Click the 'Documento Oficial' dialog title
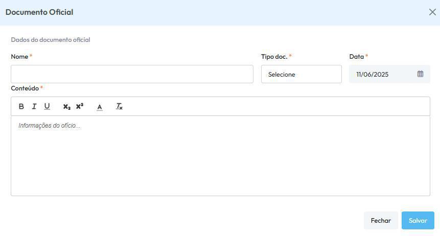The image size is (440, 236). pyautogui.click(x=39, y=12)
